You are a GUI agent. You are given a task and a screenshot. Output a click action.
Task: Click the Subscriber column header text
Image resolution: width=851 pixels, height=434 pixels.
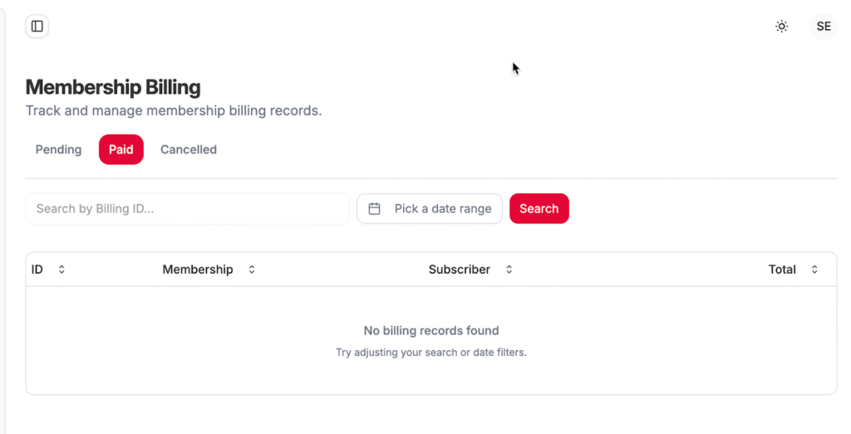coord(459,270)
